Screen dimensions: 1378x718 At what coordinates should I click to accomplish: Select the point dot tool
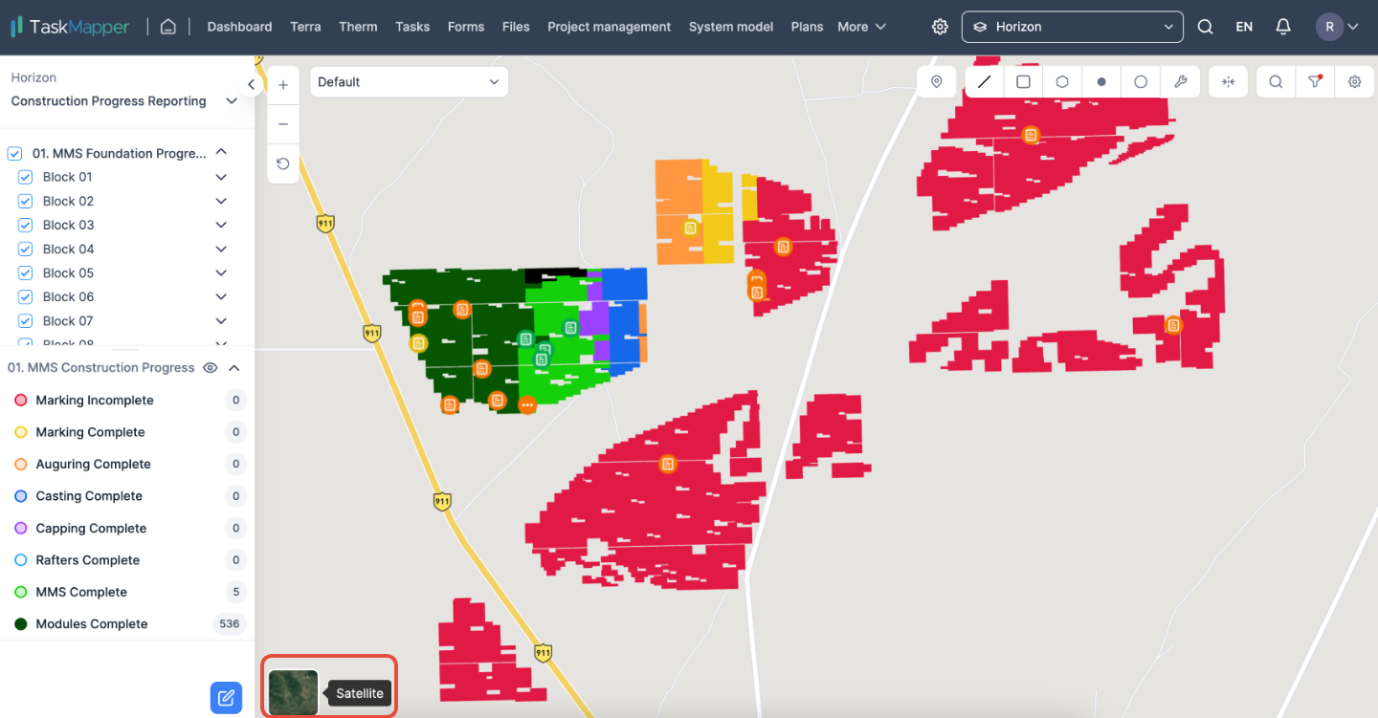pyautogui.click(x=1101, y=82)
